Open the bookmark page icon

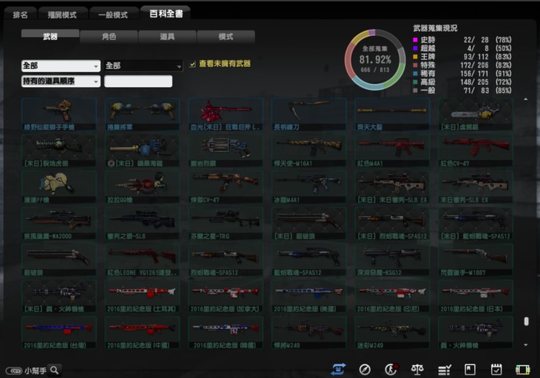(470, 370)
